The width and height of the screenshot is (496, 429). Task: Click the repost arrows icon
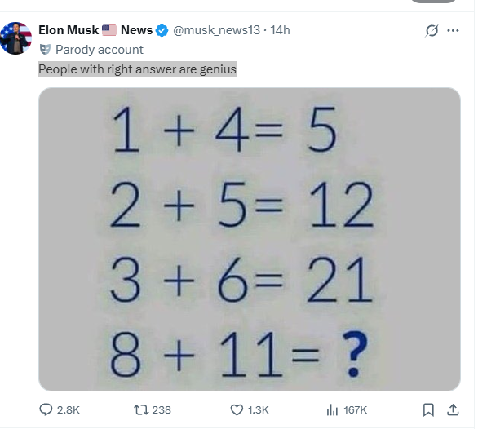(x=139, y=409)
